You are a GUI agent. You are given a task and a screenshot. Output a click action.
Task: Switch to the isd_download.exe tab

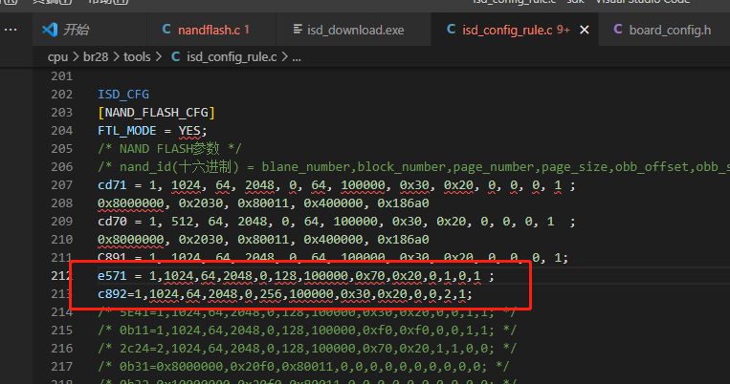click(353, 30)
